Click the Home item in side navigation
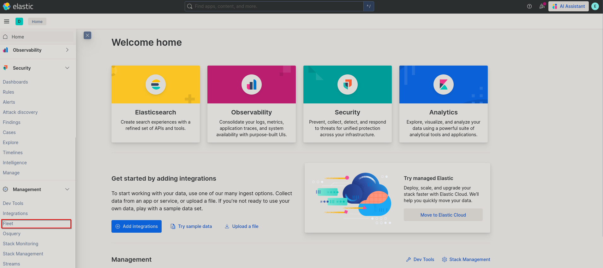 point(37,37)
